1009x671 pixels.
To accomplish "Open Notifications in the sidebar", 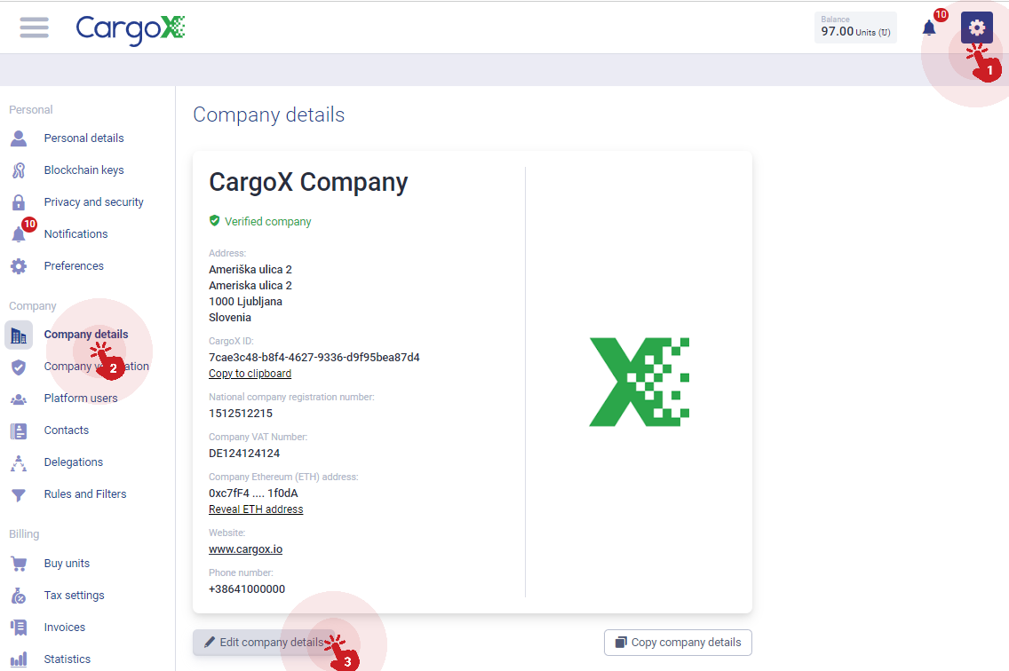I will tap(75, 234).
